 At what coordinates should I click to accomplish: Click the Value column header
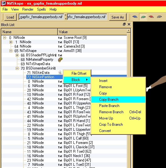tap(92, 32)
